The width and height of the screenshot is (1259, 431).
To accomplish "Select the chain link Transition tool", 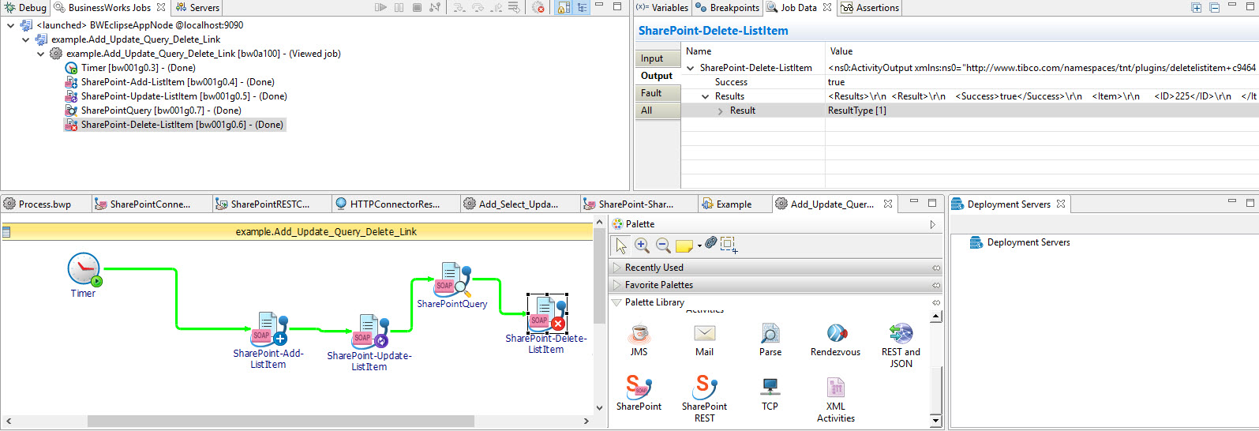I will coord(710,242).
